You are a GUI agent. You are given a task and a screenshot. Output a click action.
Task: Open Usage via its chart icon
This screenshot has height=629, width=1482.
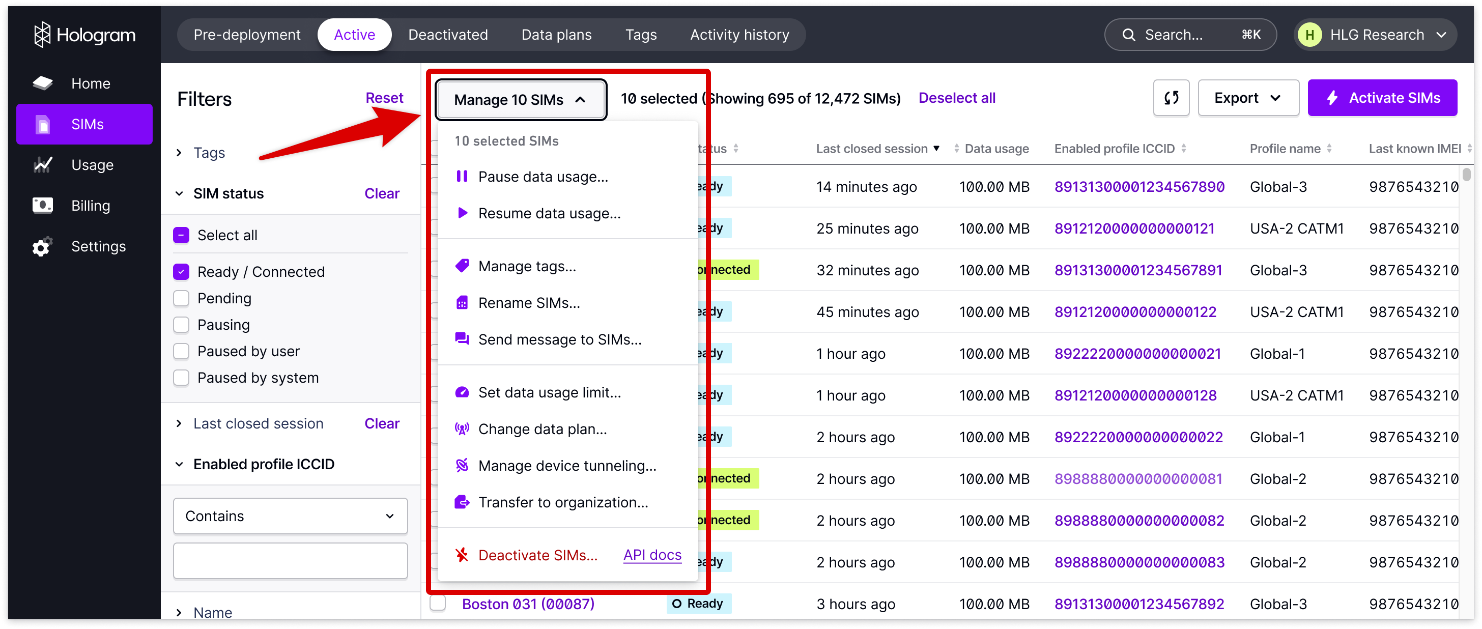[43, 165]
